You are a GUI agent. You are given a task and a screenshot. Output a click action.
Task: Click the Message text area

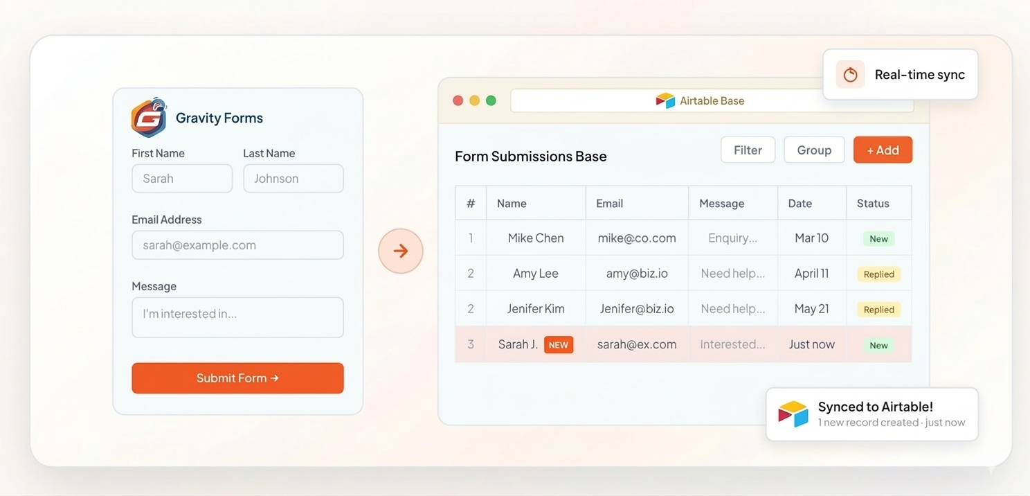(x=237, y=317)
